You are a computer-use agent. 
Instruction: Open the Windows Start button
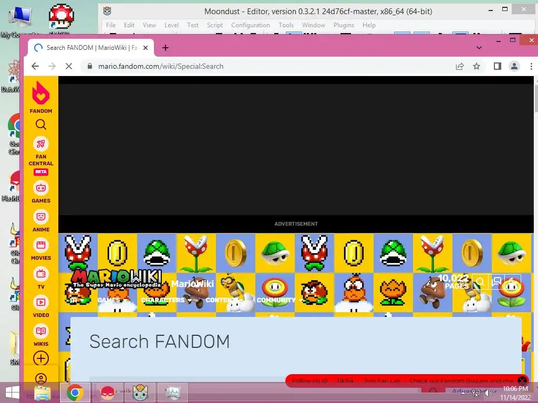coord(13,393)
